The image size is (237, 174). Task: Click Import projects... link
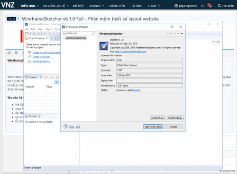coord(41,61)
